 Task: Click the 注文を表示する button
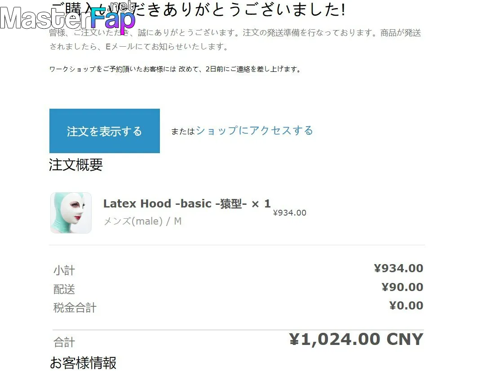(105, 131)
